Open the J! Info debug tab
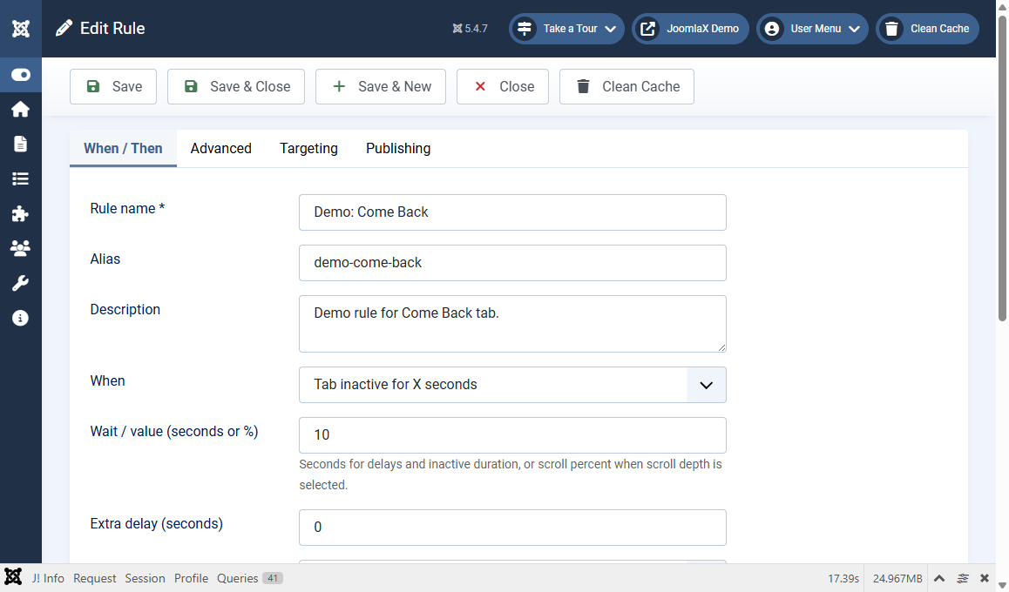Screen dimensions: 1009x592 pyautogui.click(x=48, y=578)
